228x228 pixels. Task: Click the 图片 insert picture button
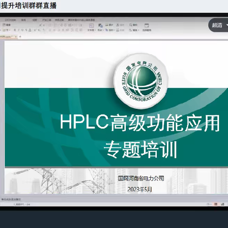pyautogui.click(x=109, y=25)
